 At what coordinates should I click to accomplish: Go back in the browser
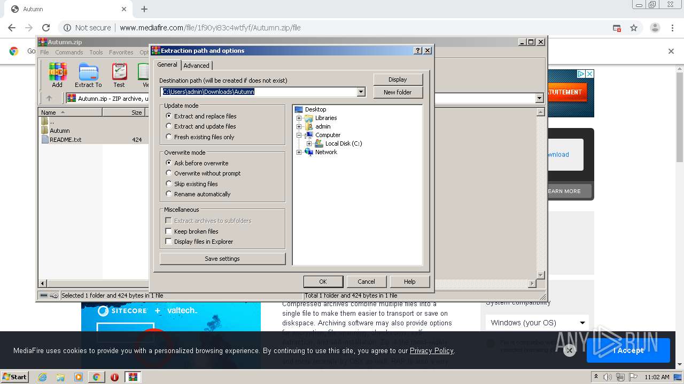coord(12,28)
